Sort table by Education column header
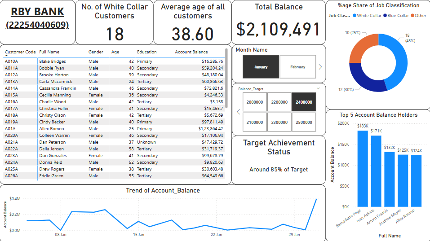Image resolution: width=430 pixels, height=241 pixels. [147, 52]
